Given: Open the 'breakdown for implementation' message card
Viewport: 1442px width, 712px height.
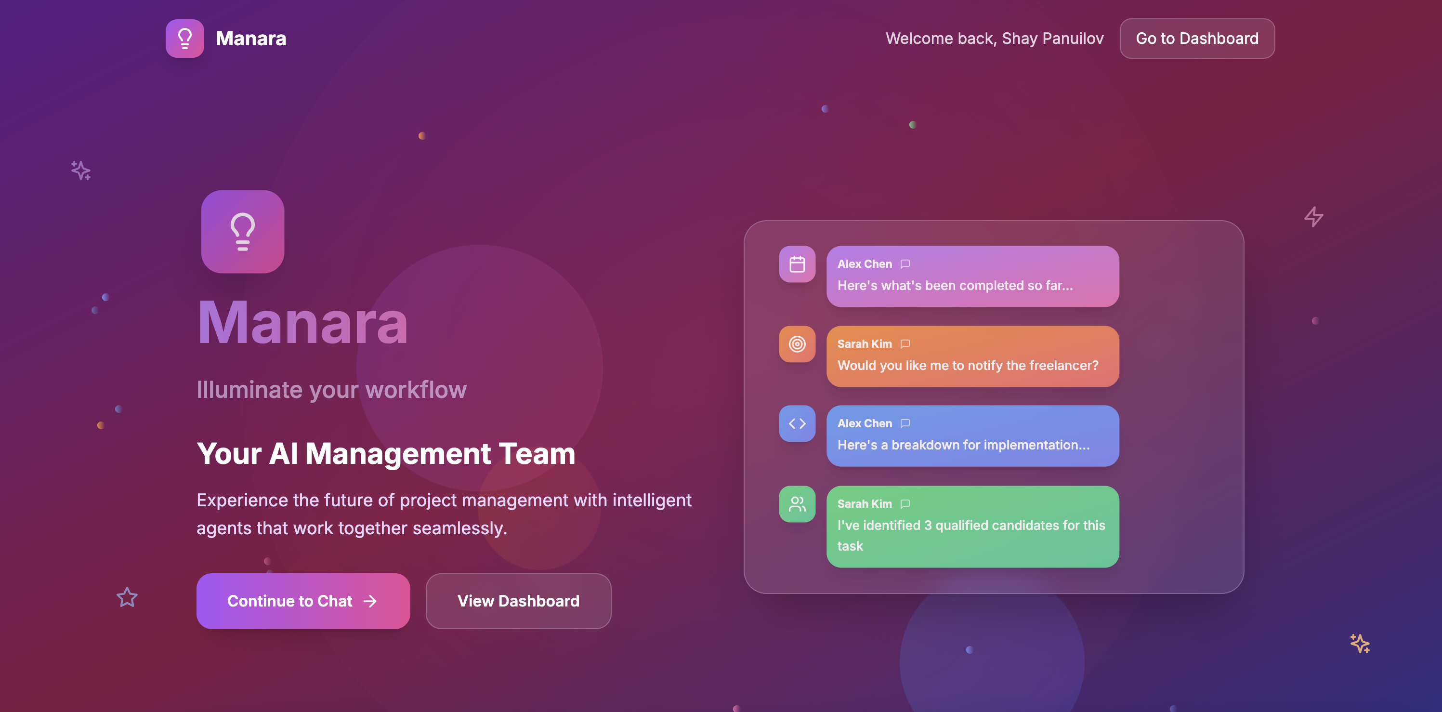Looking at the screenshot, I should (x=972, y=436).
